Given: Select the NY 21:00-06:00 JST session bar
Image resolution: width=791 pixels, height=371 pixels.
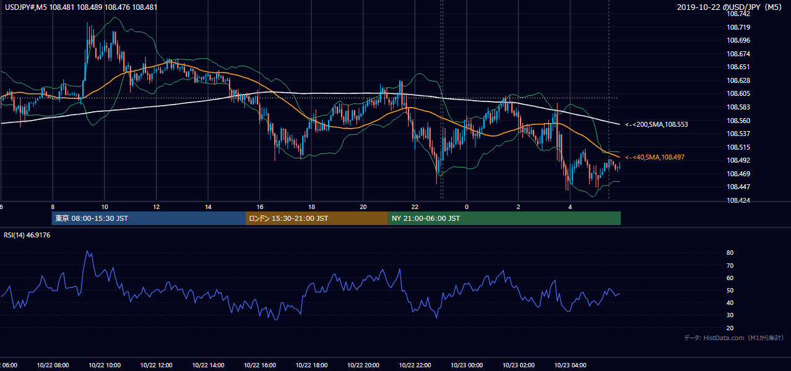Looking at the screenshot, I should click(x=504, y=218).
